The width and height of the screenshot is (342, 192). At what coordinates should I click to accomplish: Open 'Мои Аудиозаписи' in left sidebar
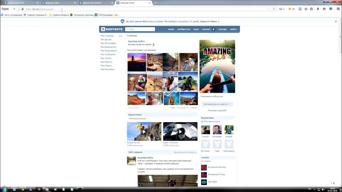pyautogui.click(x=108, y=51)
